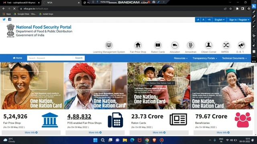Click the Government of India emblem
This screenshot has height=144, width=257.
[10, 31]
